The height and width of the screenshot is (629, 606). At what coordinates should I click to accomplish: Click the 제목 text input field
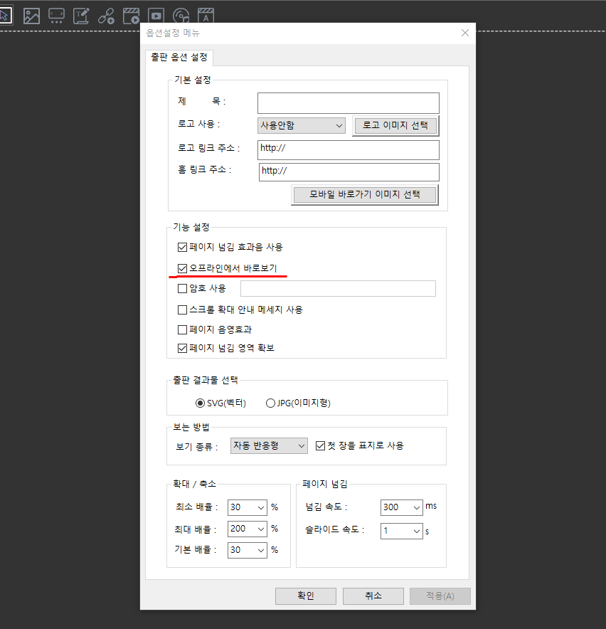click(x=348, y=103)
